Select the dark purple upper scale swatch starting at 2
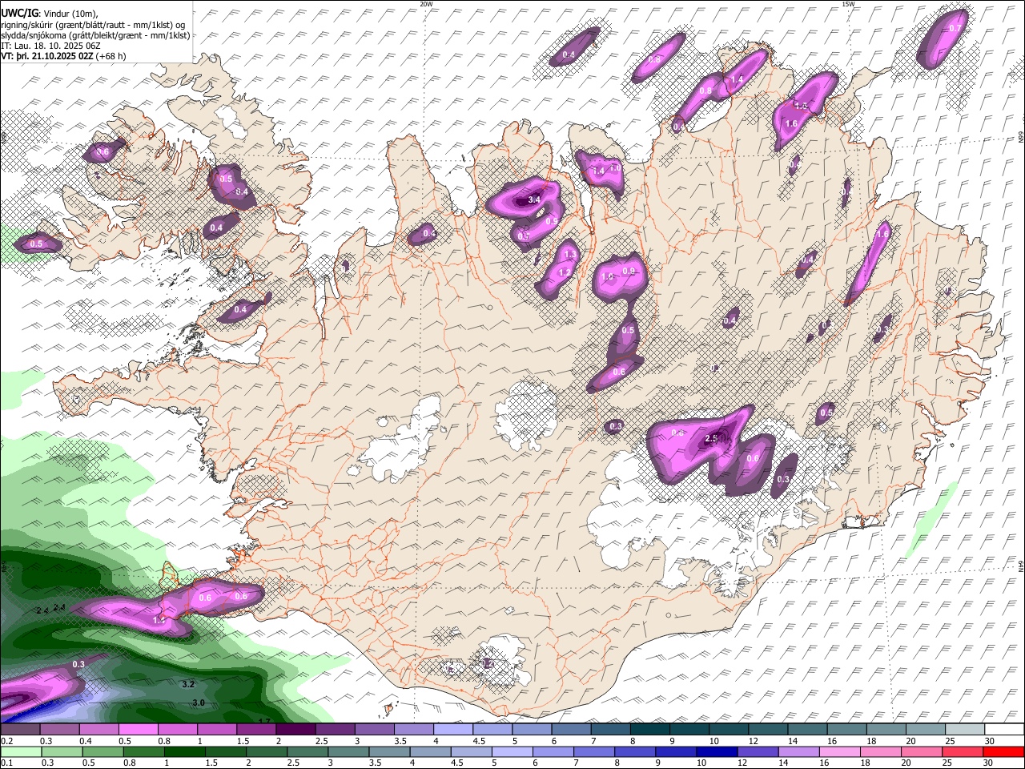Screen dimensions: 1025x769 [x=298, y=730]
